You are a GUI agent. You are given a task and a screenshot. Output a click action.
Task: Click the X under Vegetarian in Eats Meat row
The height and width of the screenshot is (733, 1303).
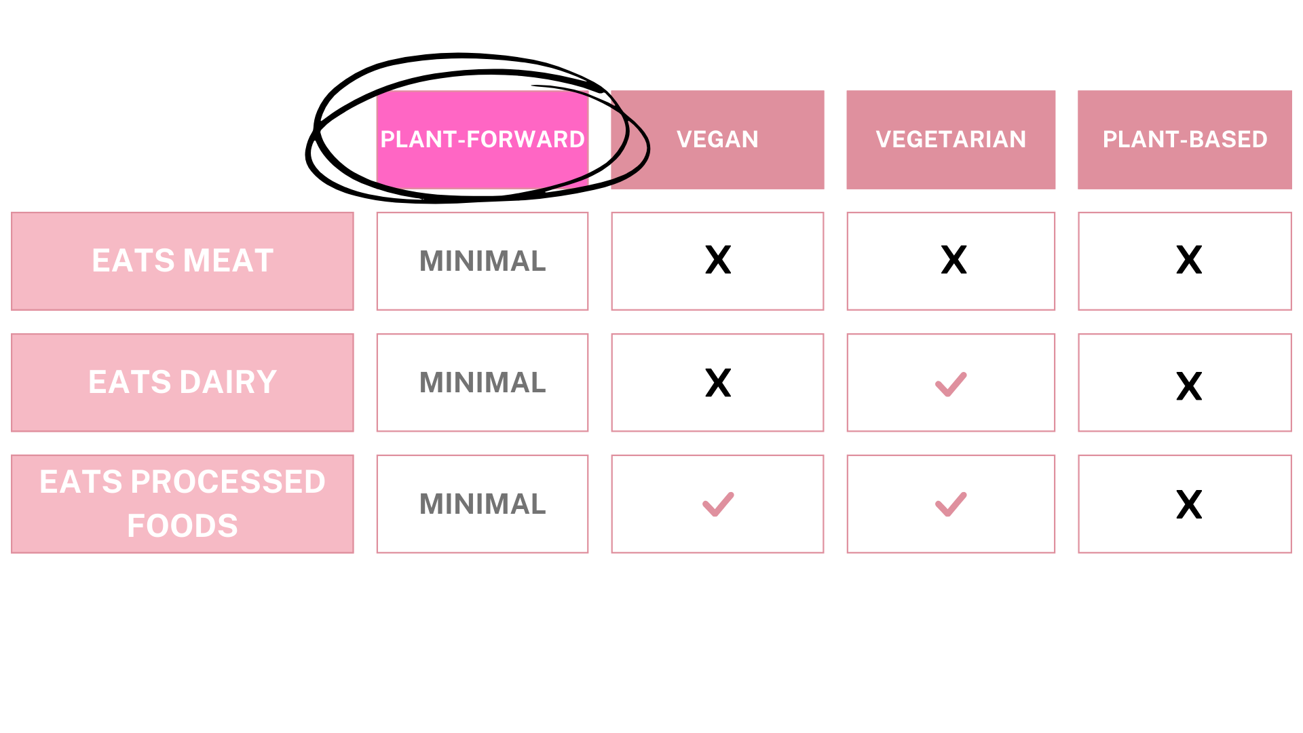953,260
